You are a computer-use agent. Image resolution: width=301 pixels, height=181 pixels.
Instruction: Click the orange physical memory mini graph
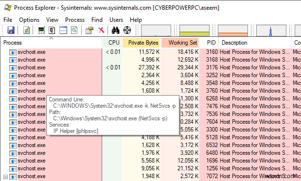tap(233, 31)
